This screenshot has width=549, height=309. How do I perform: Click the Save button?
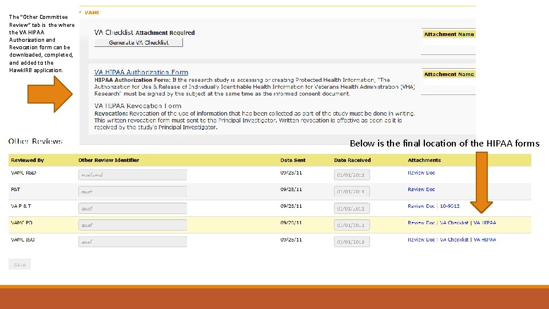(x=19, y=264)
